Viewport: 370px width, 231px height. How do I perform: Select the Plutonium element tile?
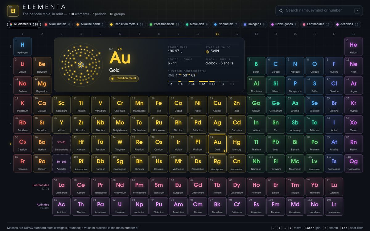tap(159, 206)
